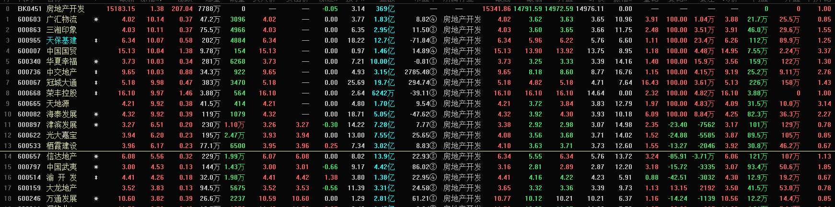This screenshot has width=835, height=207.
Task: Open stock name 三湘印象
Action: (61, 30)
